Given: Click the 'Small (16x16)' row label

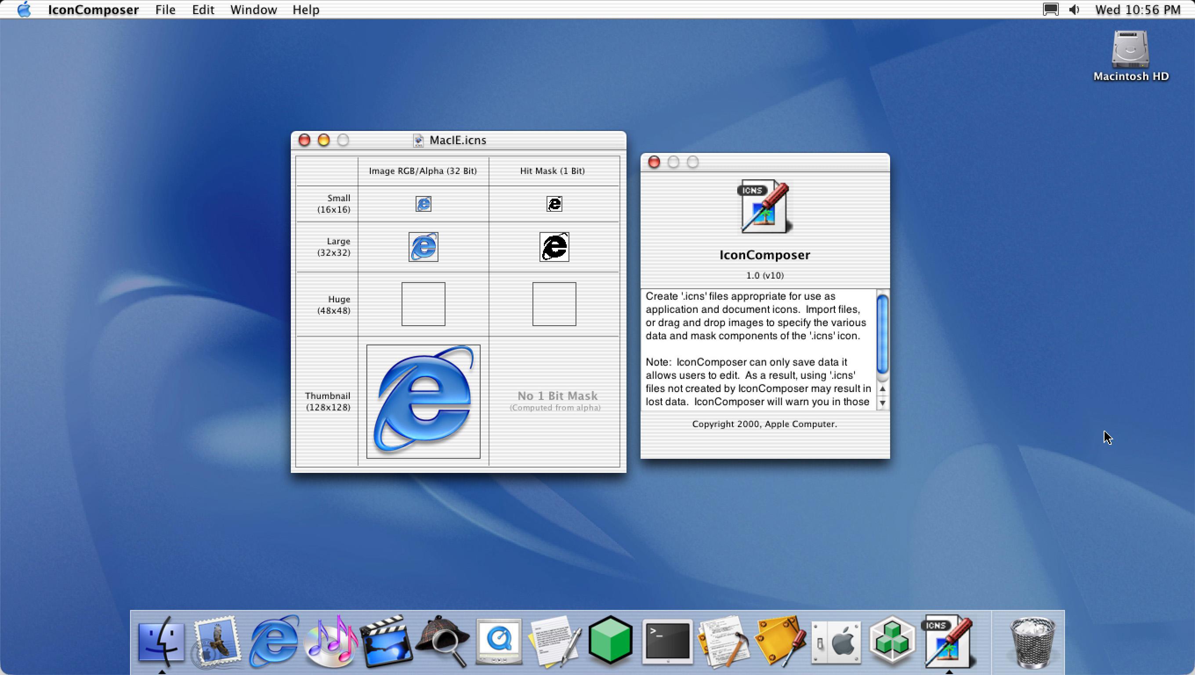Looking at the screenshot, I should (x=334, y=203).
